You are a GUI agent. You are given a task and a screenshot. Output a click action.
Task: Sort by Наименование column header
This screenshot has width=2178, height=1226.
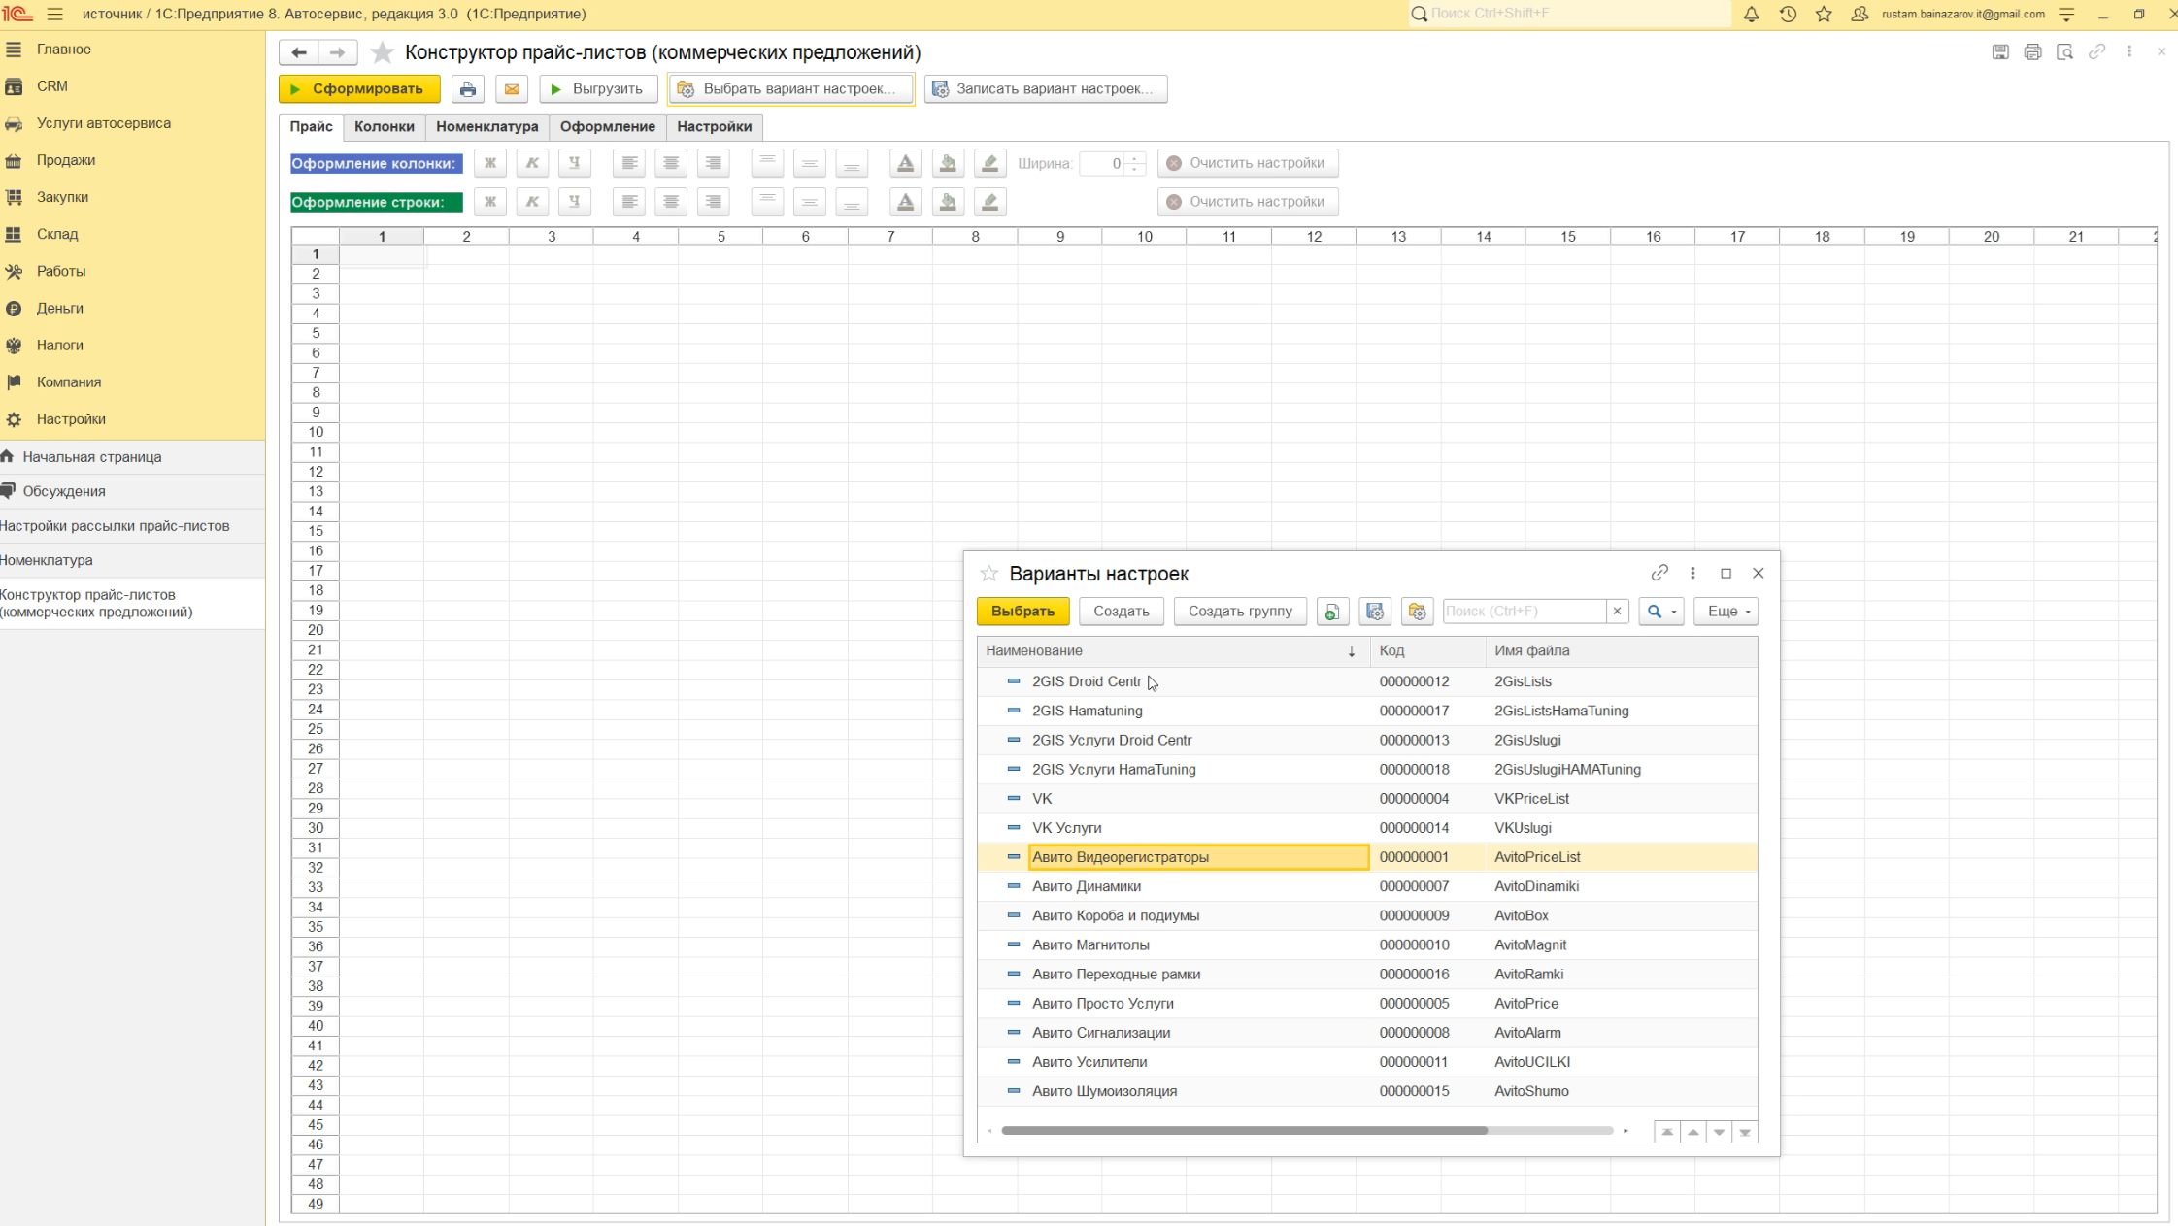tap(1173, 651)
